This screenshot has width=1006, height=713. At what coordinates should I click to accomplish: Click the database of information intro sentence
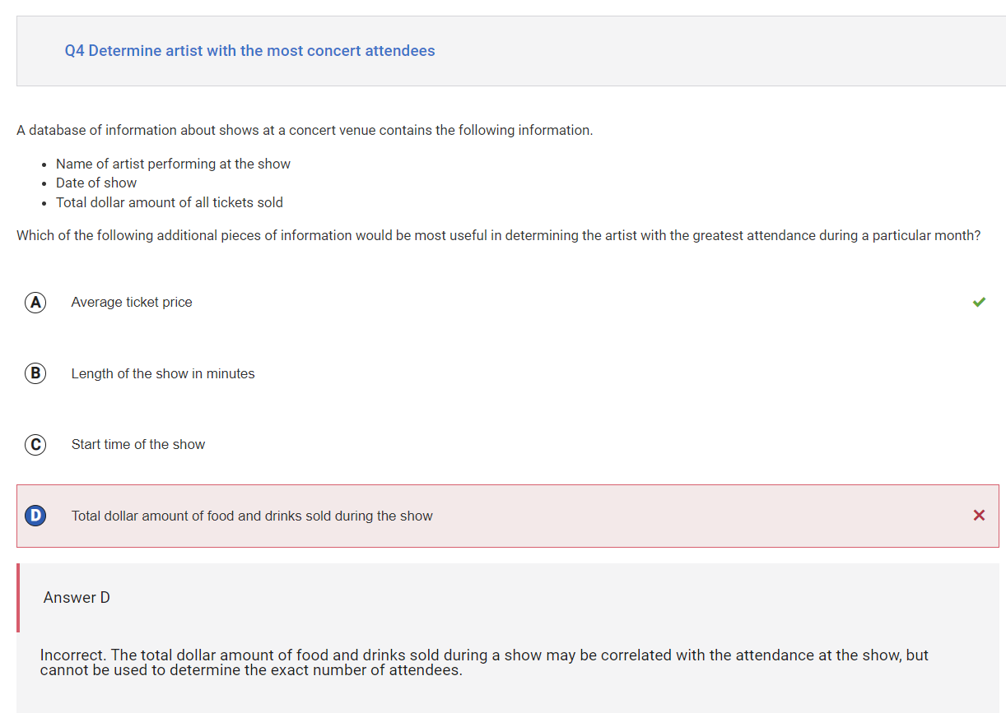[x=305, y=131]
